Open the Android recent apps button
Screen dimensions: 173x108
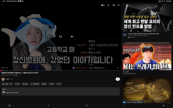48,106
